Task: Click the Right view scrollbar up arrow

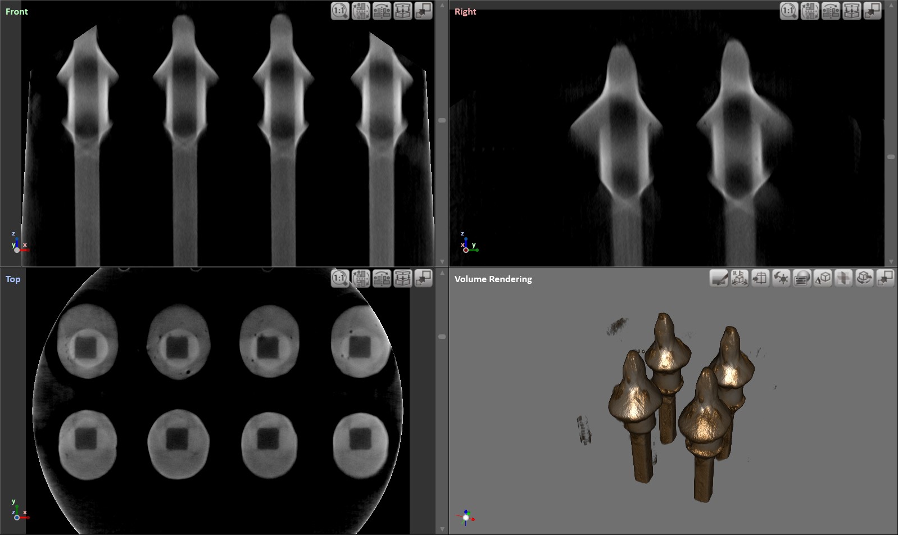Action: (891, 5)
